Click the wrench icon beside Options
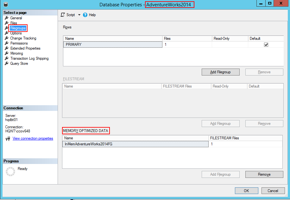Image resolution: width=290 pixels, height=200 pixels. click(x=6, y=33)
